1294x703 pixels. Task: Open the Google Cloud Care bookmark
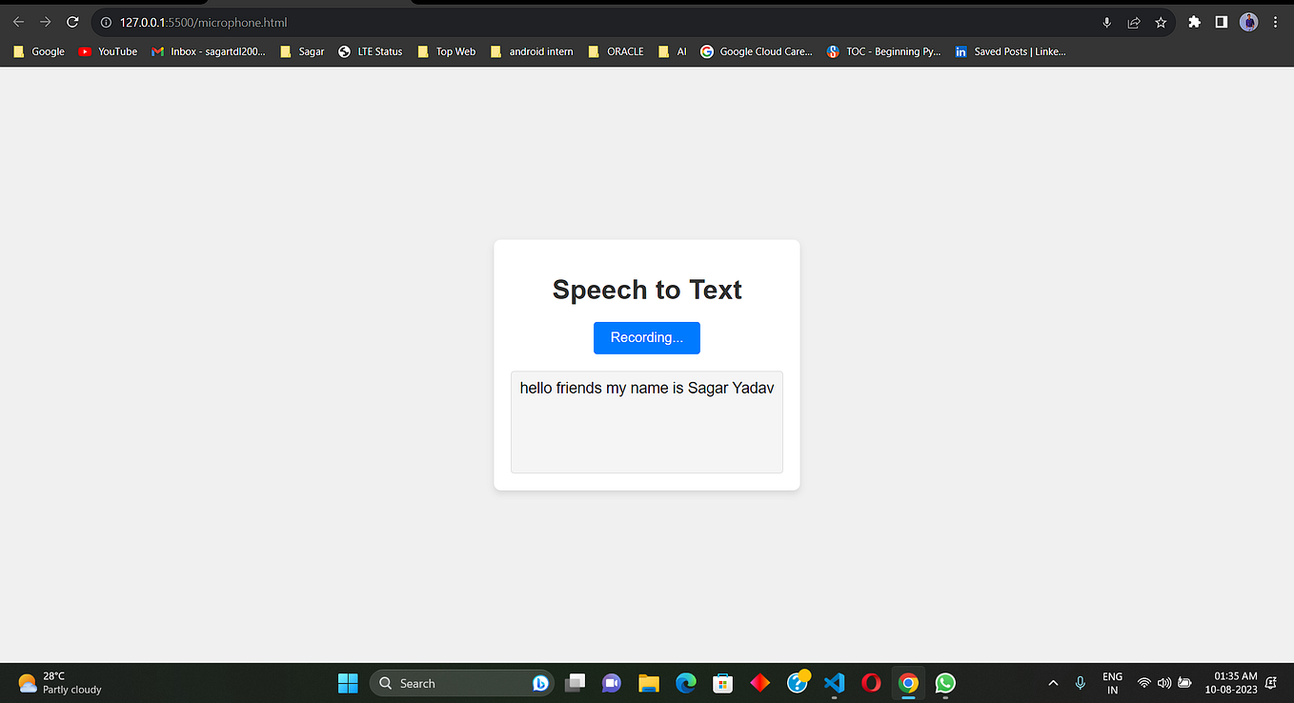pyautogui.click(x=757, y=51)
